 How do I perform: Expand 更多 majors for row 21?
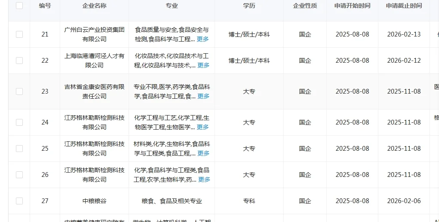203,39
